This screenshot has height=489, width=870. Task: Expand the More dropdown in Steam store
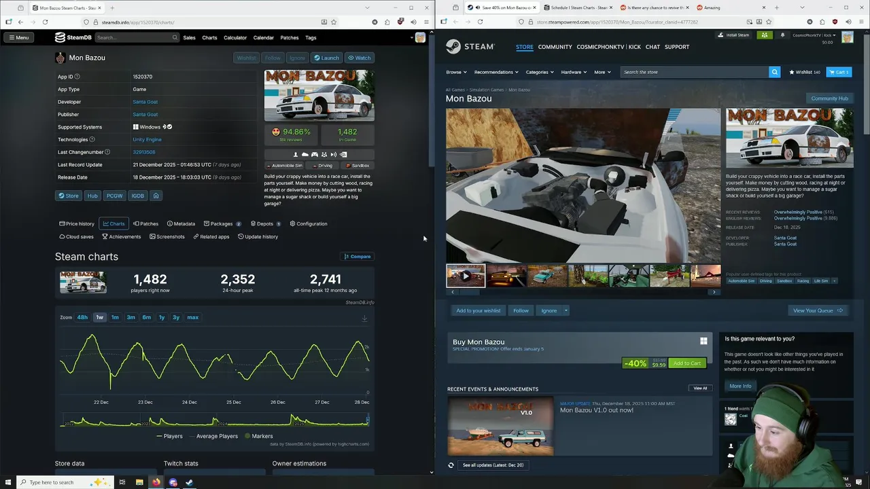pyautogui.click(x=602, y=72)
